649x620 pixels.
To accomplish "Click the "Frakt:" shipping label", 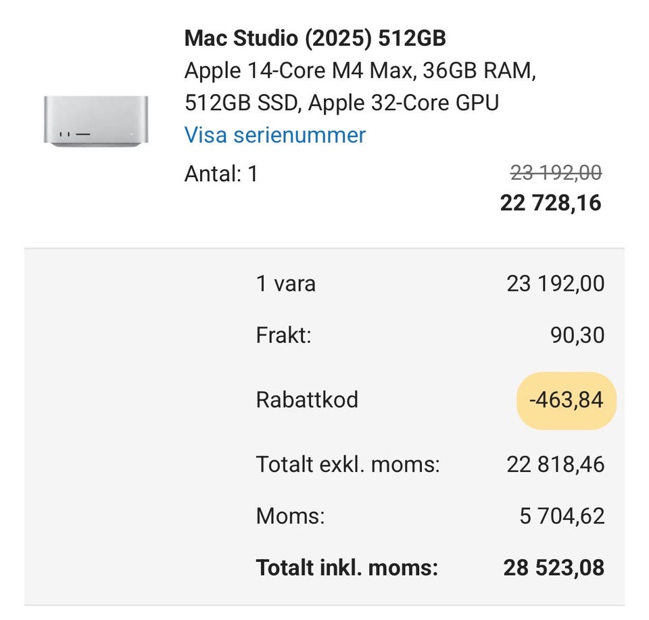I will point(283,335).
